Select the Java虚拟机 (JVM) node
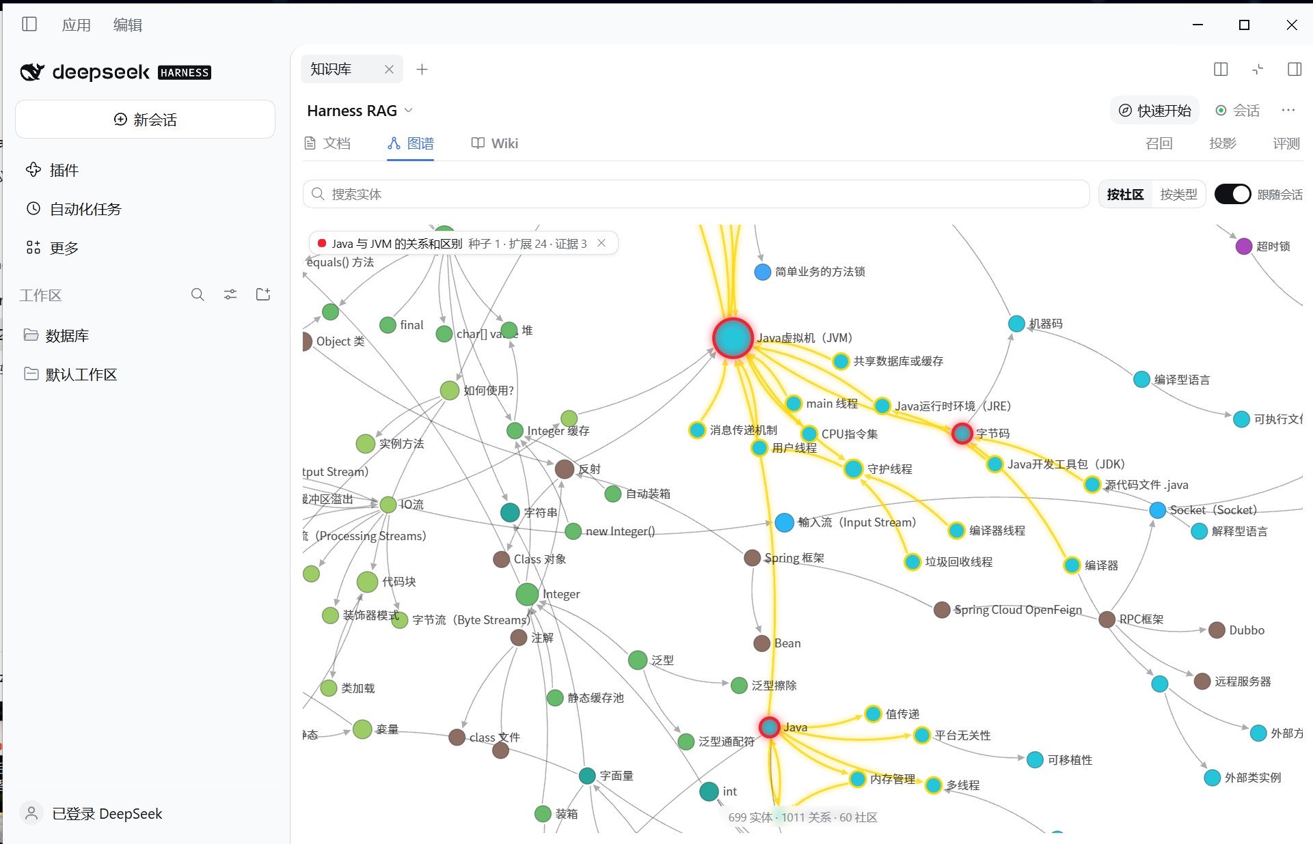This screenshot has height=844, width=1313. pos(733,338)
